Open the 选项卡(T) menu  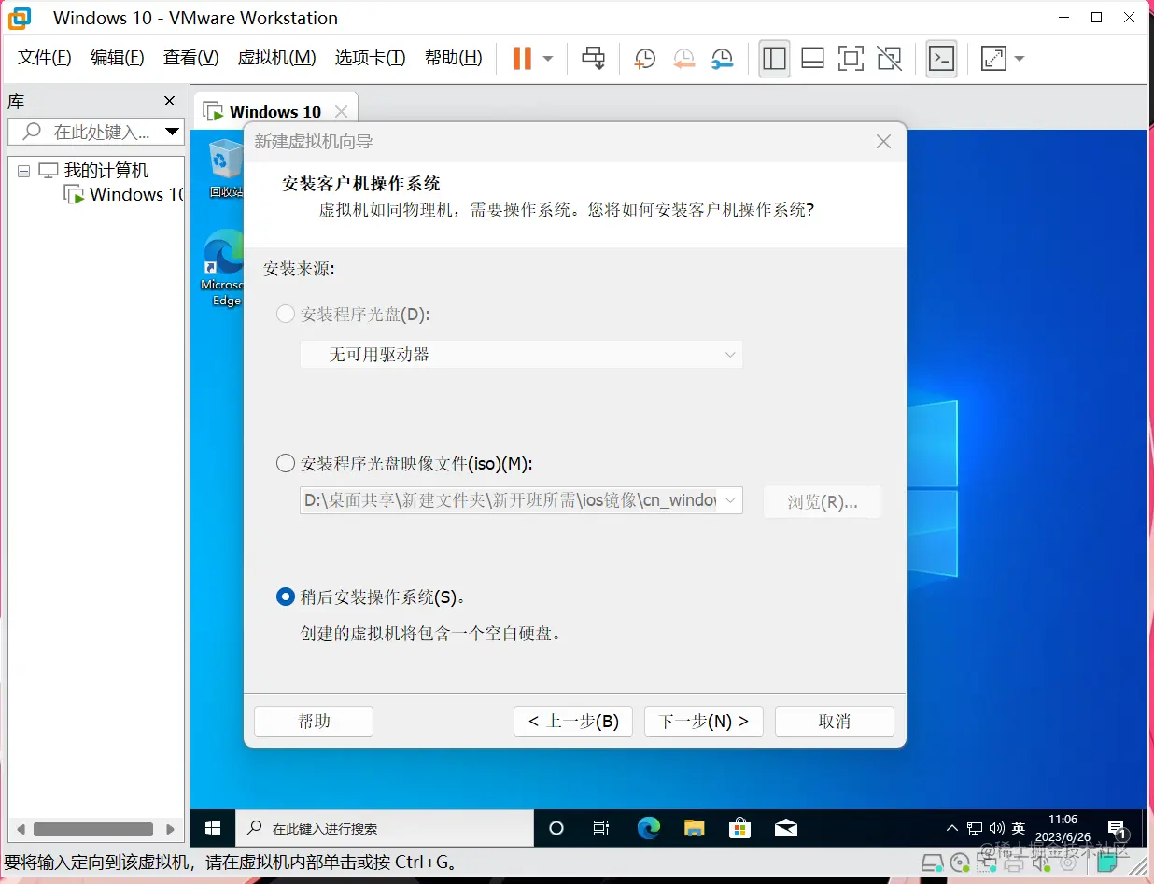tap(370, 58)
